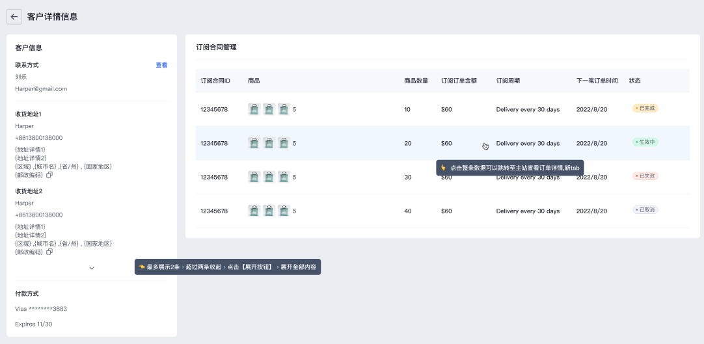The height and width of the screenshot is (344, 704).
Task: Click the 已取消 status tag
Action: [645, 210]
